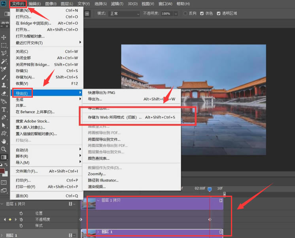Open the 模式 正常 dropdown

pos(124,14)
